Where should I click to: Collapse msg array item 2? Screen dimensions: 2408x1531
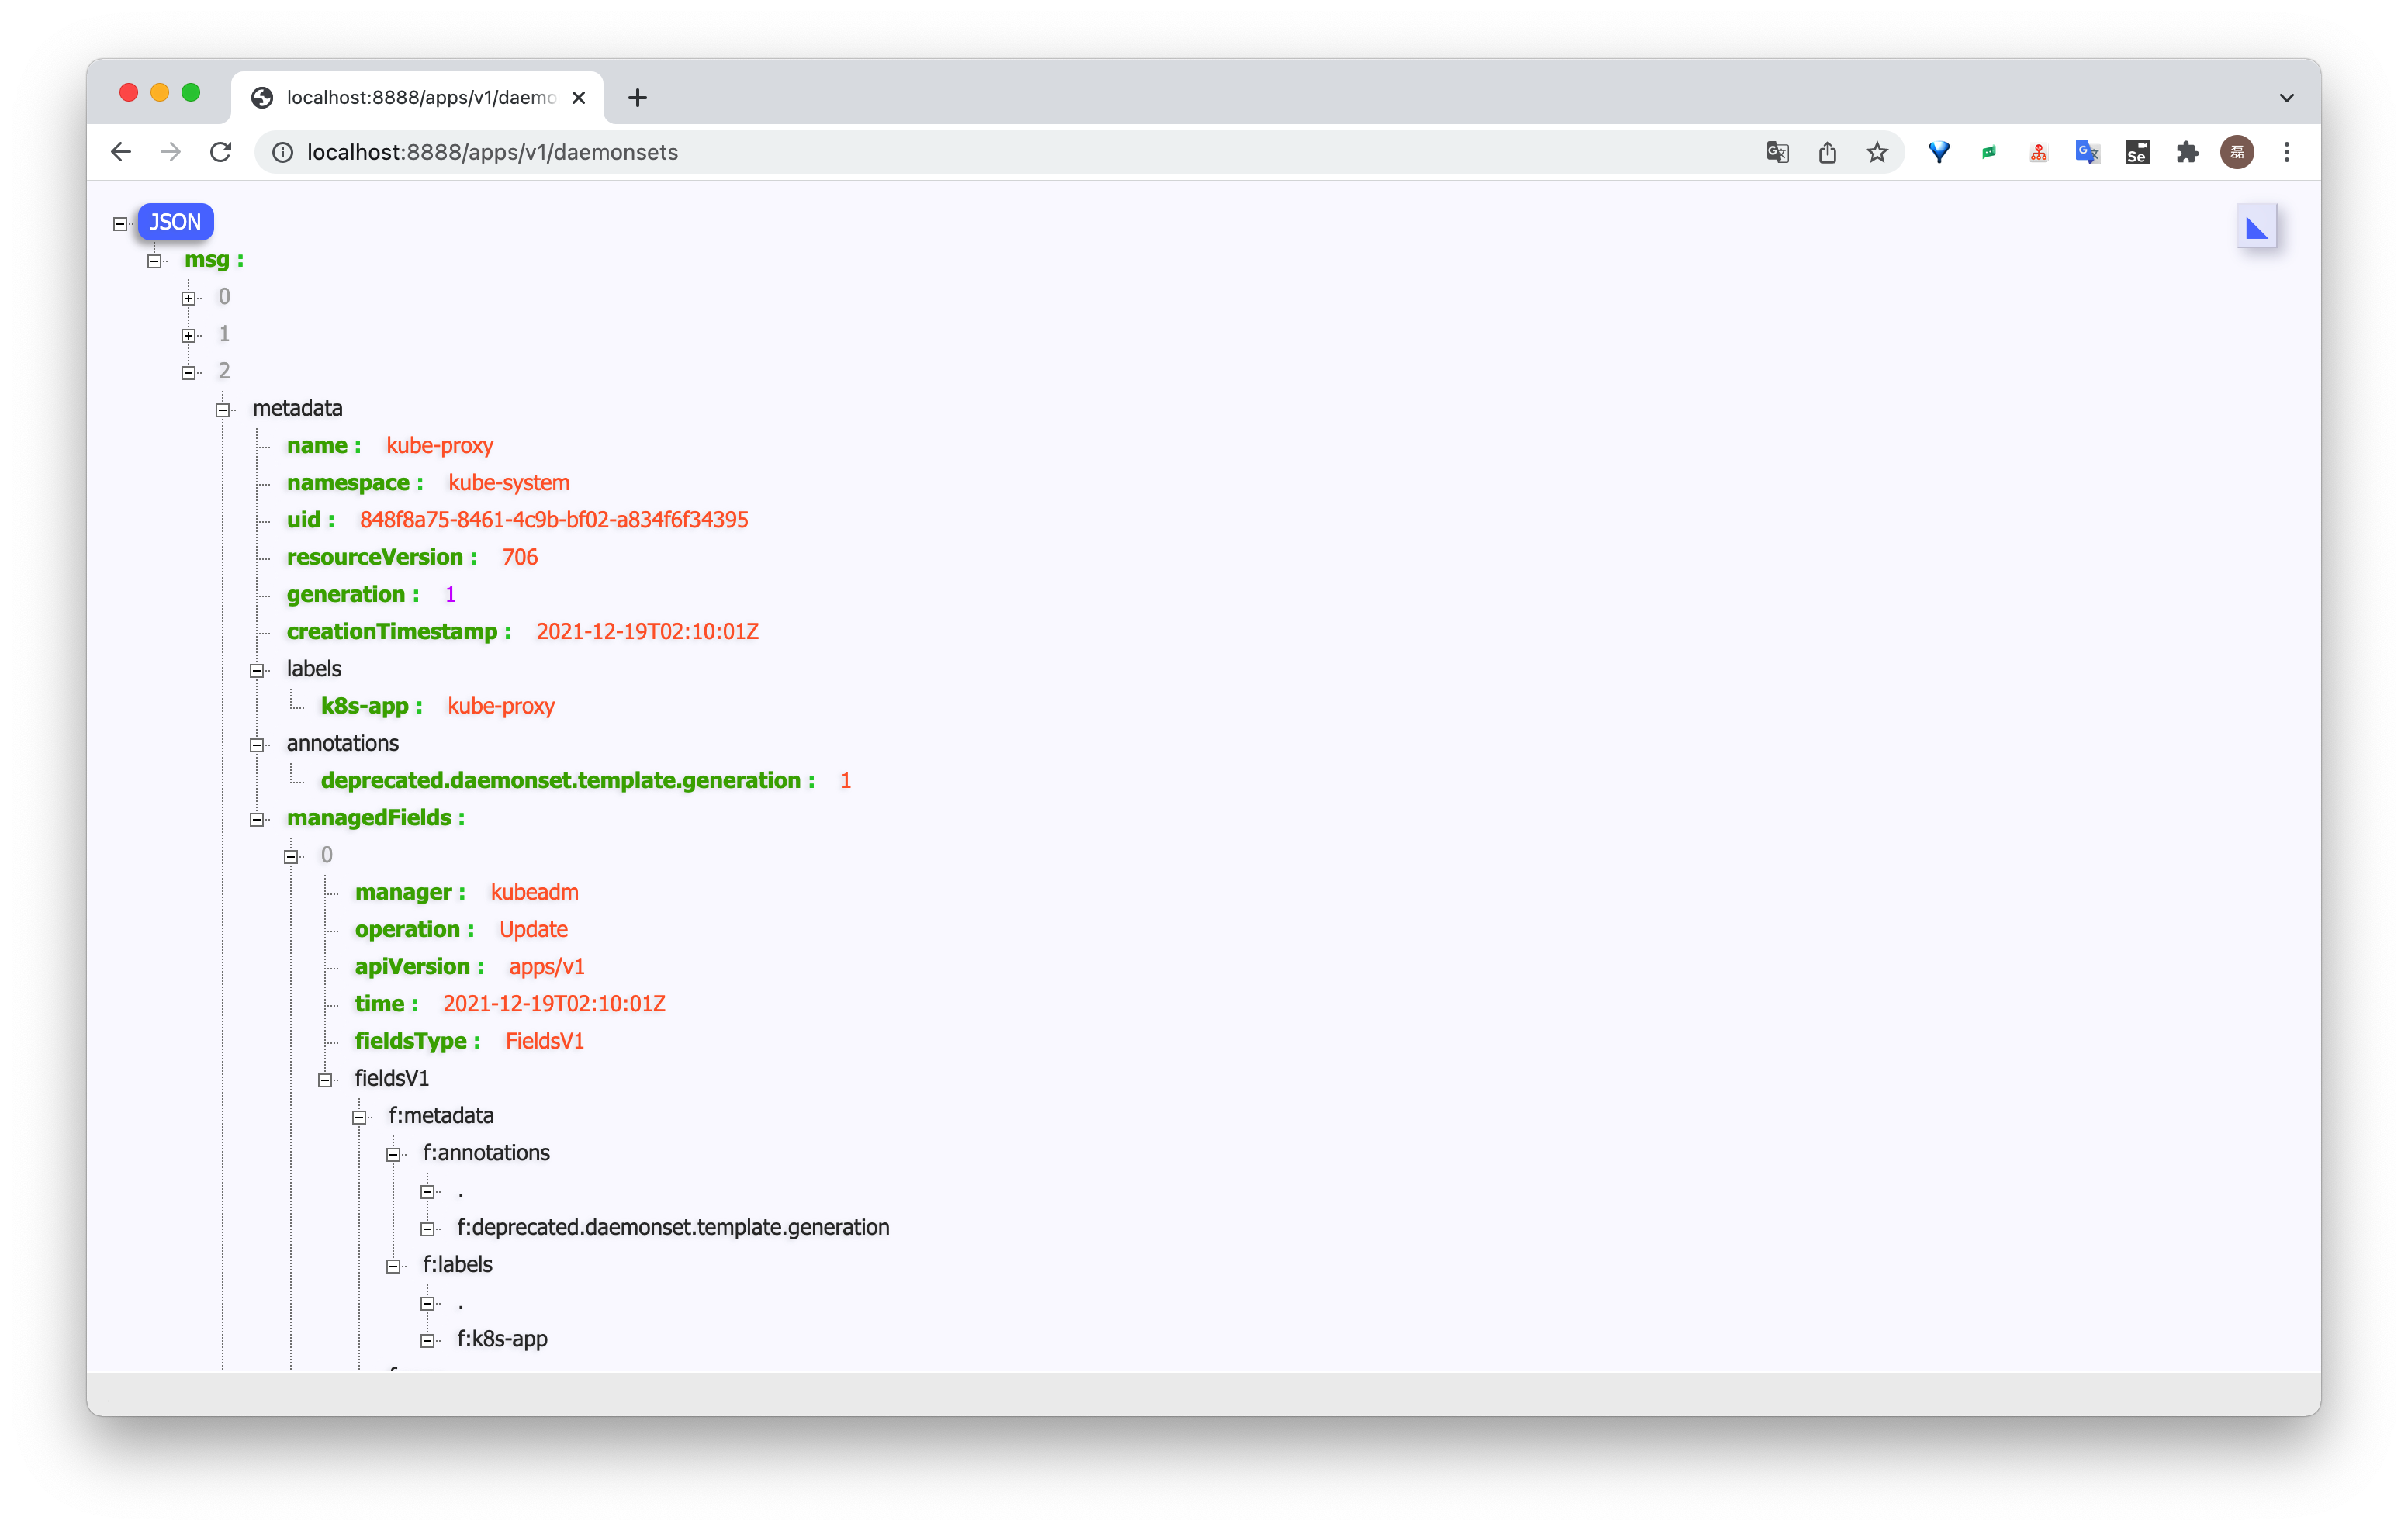(188, 372)
